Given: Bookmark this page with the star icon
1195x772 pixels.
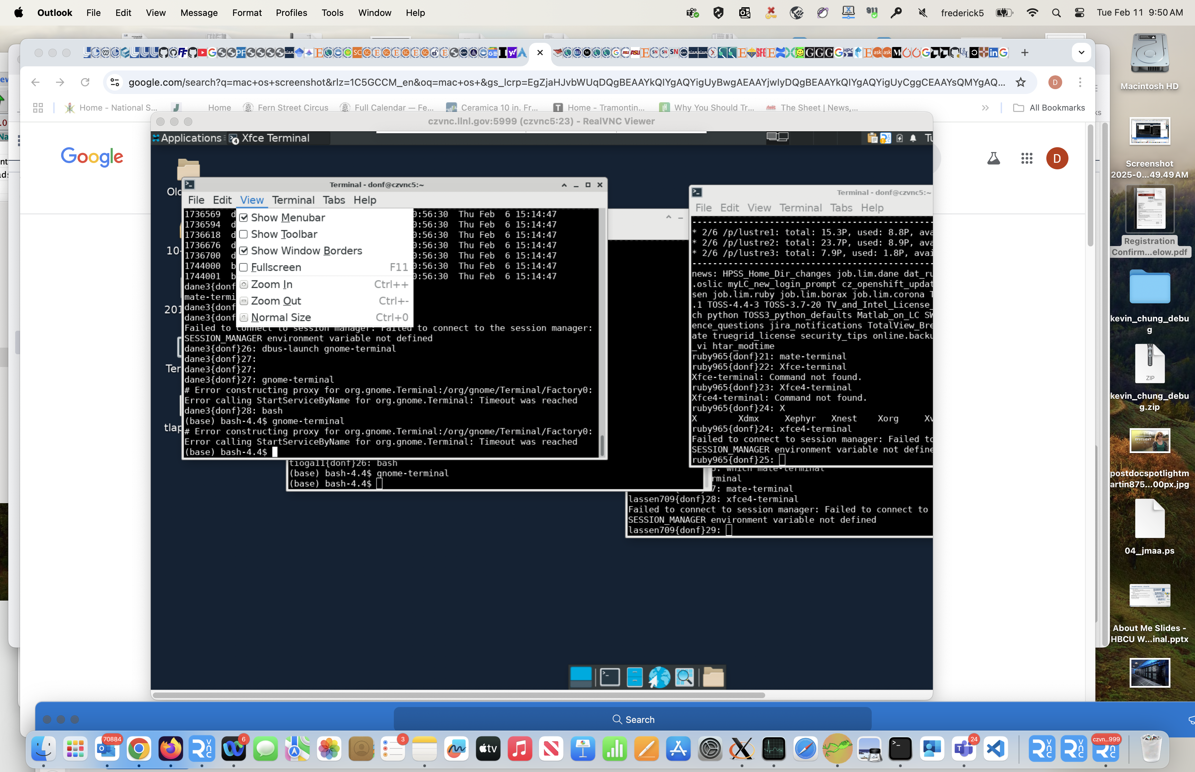Looking at the screenshot, I should point(1020,82).
